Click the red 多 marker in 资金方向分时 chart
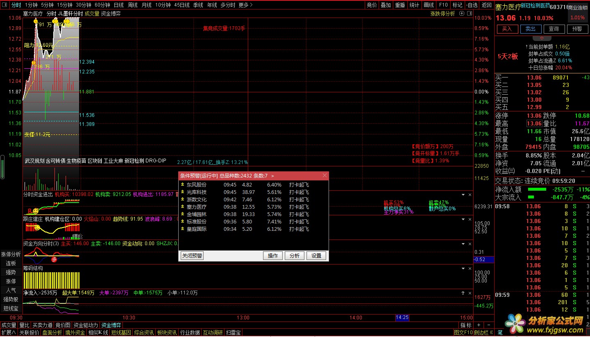 (54, 259)
